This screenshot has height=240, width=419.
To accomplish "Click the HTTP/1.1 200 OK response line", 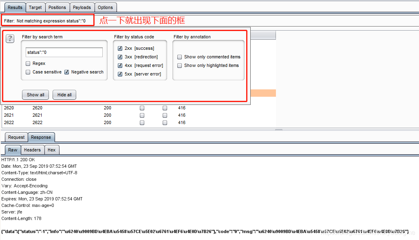I will (18, 160).
